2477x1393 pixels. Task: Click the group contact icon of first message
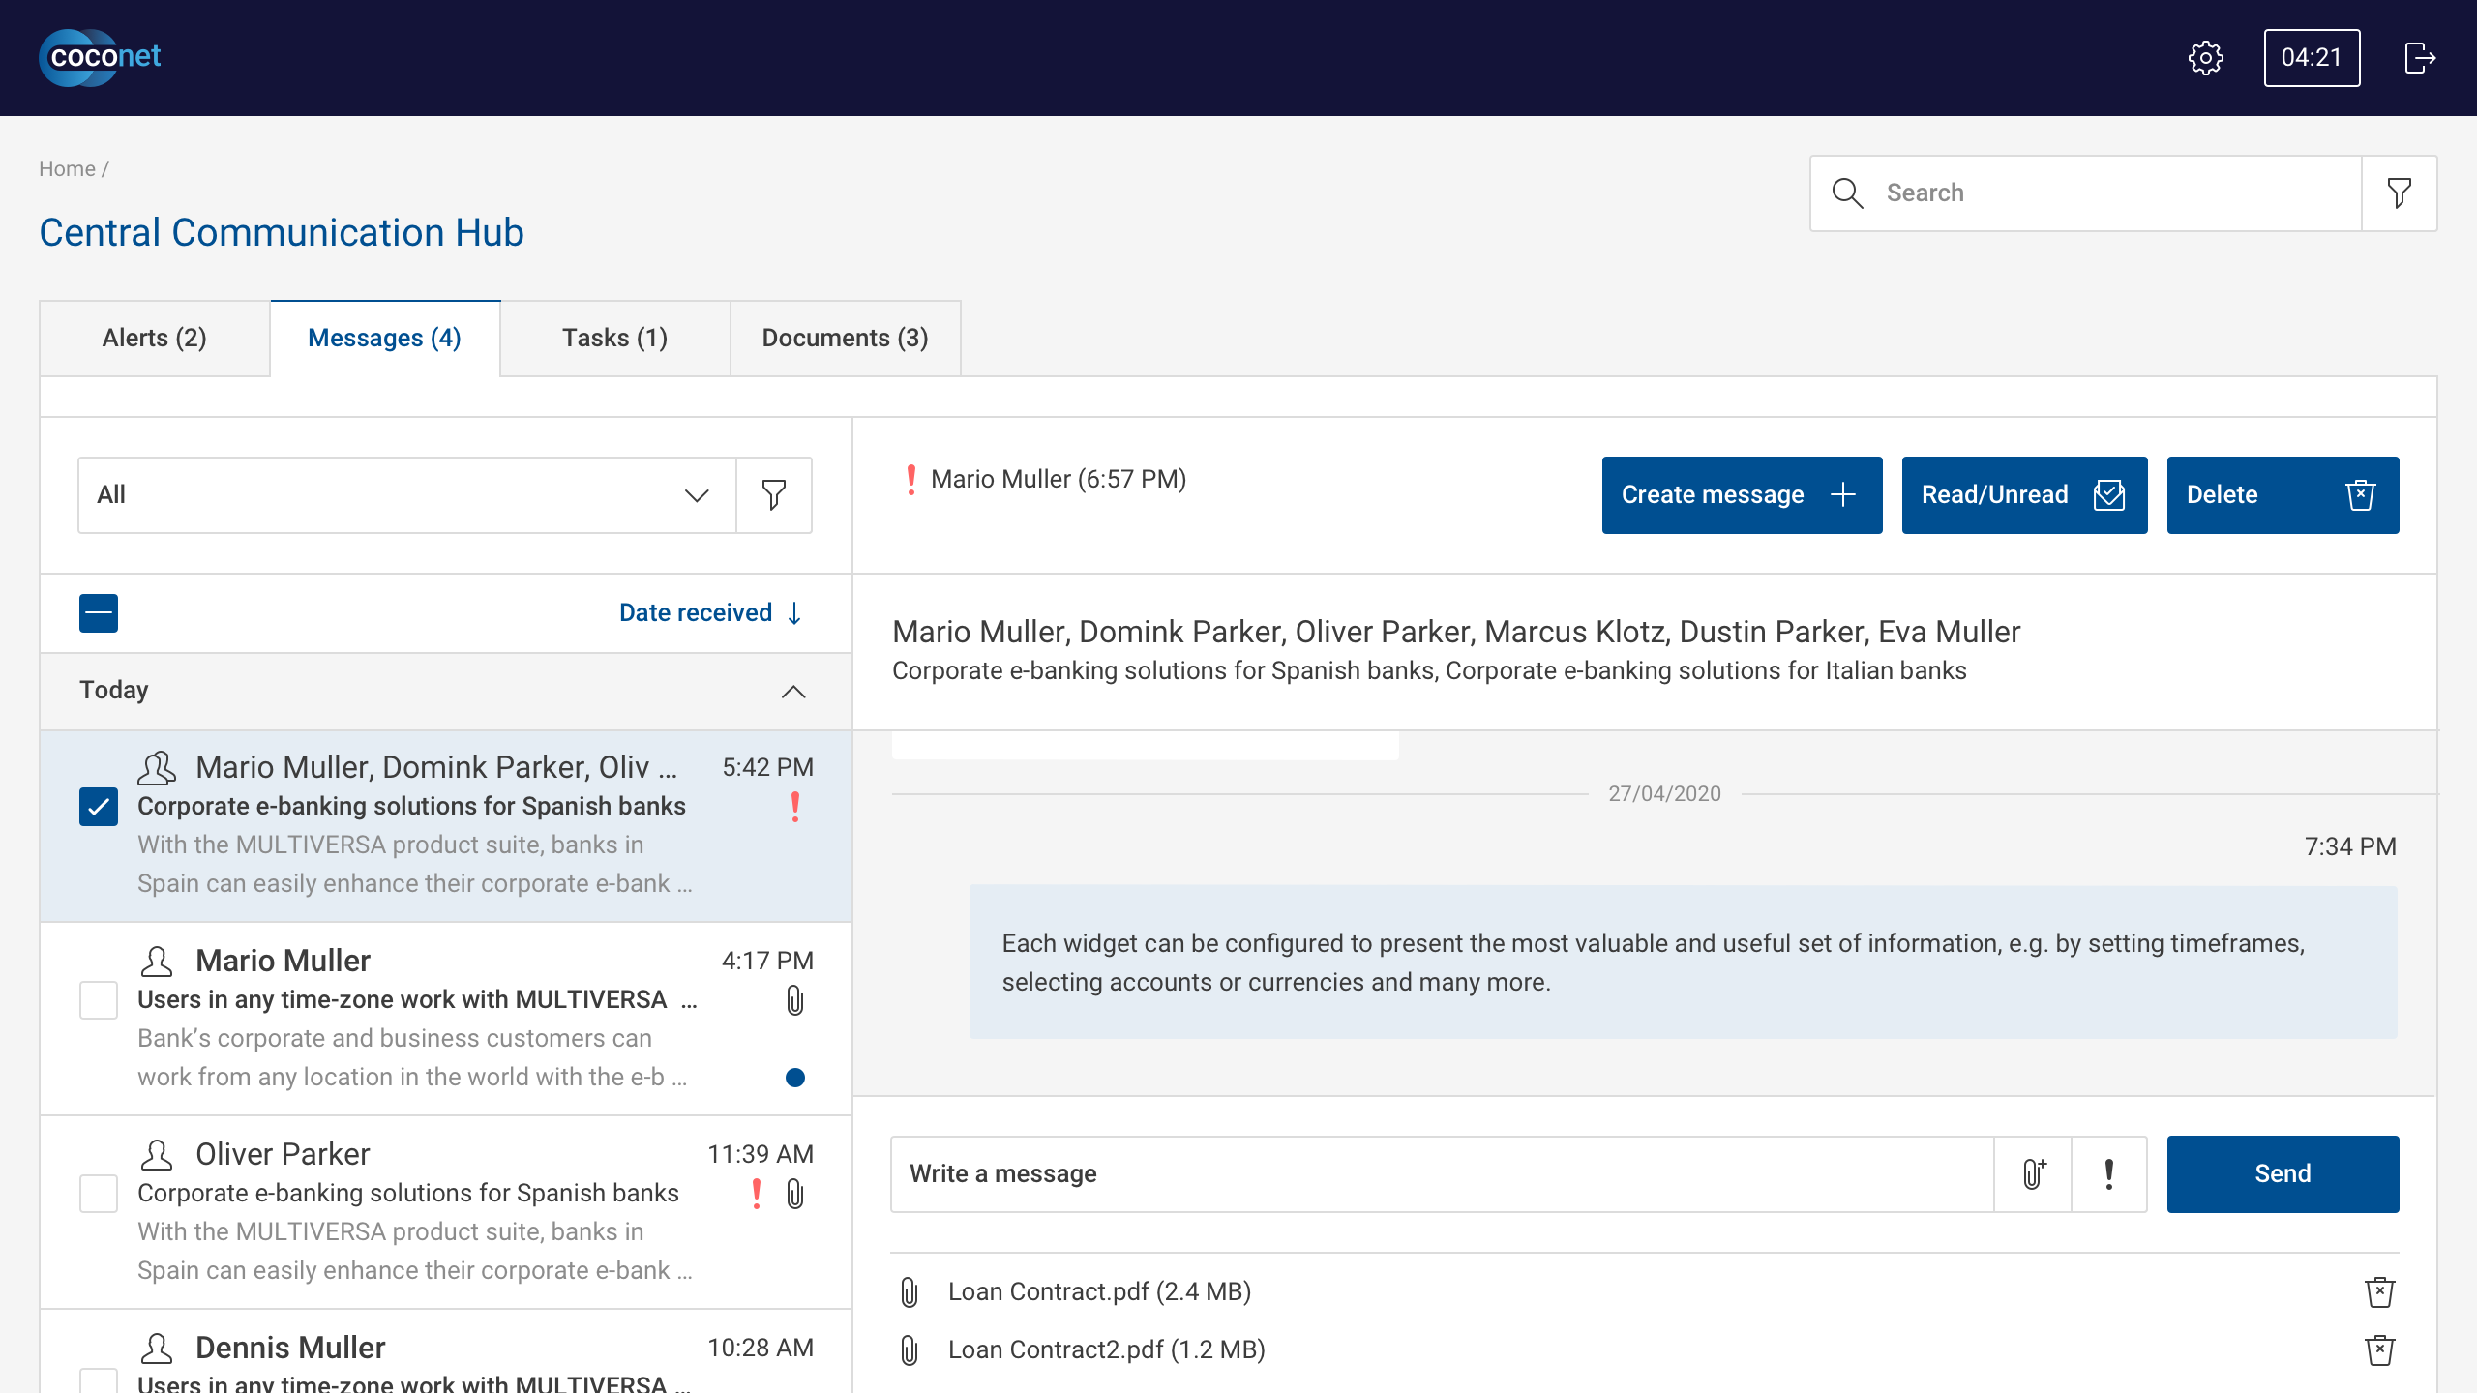click(157, 768)
